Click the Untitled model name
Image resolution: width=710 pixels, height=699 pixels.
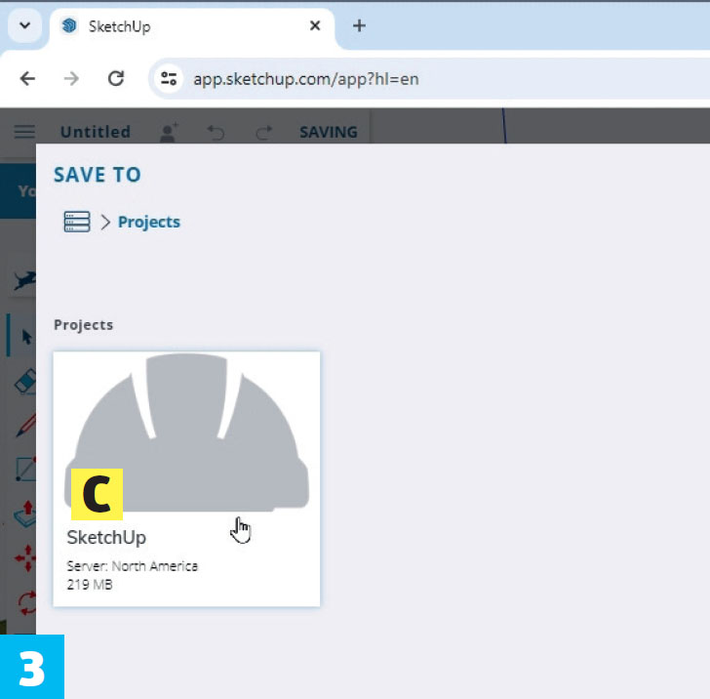(x=96, y=132)
